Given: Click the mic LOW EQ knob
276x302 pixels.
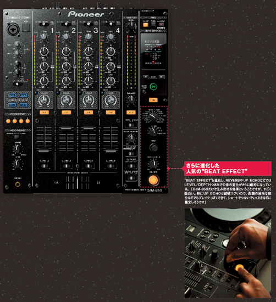Looking at the screenshot, I should [x=18, y=72].
